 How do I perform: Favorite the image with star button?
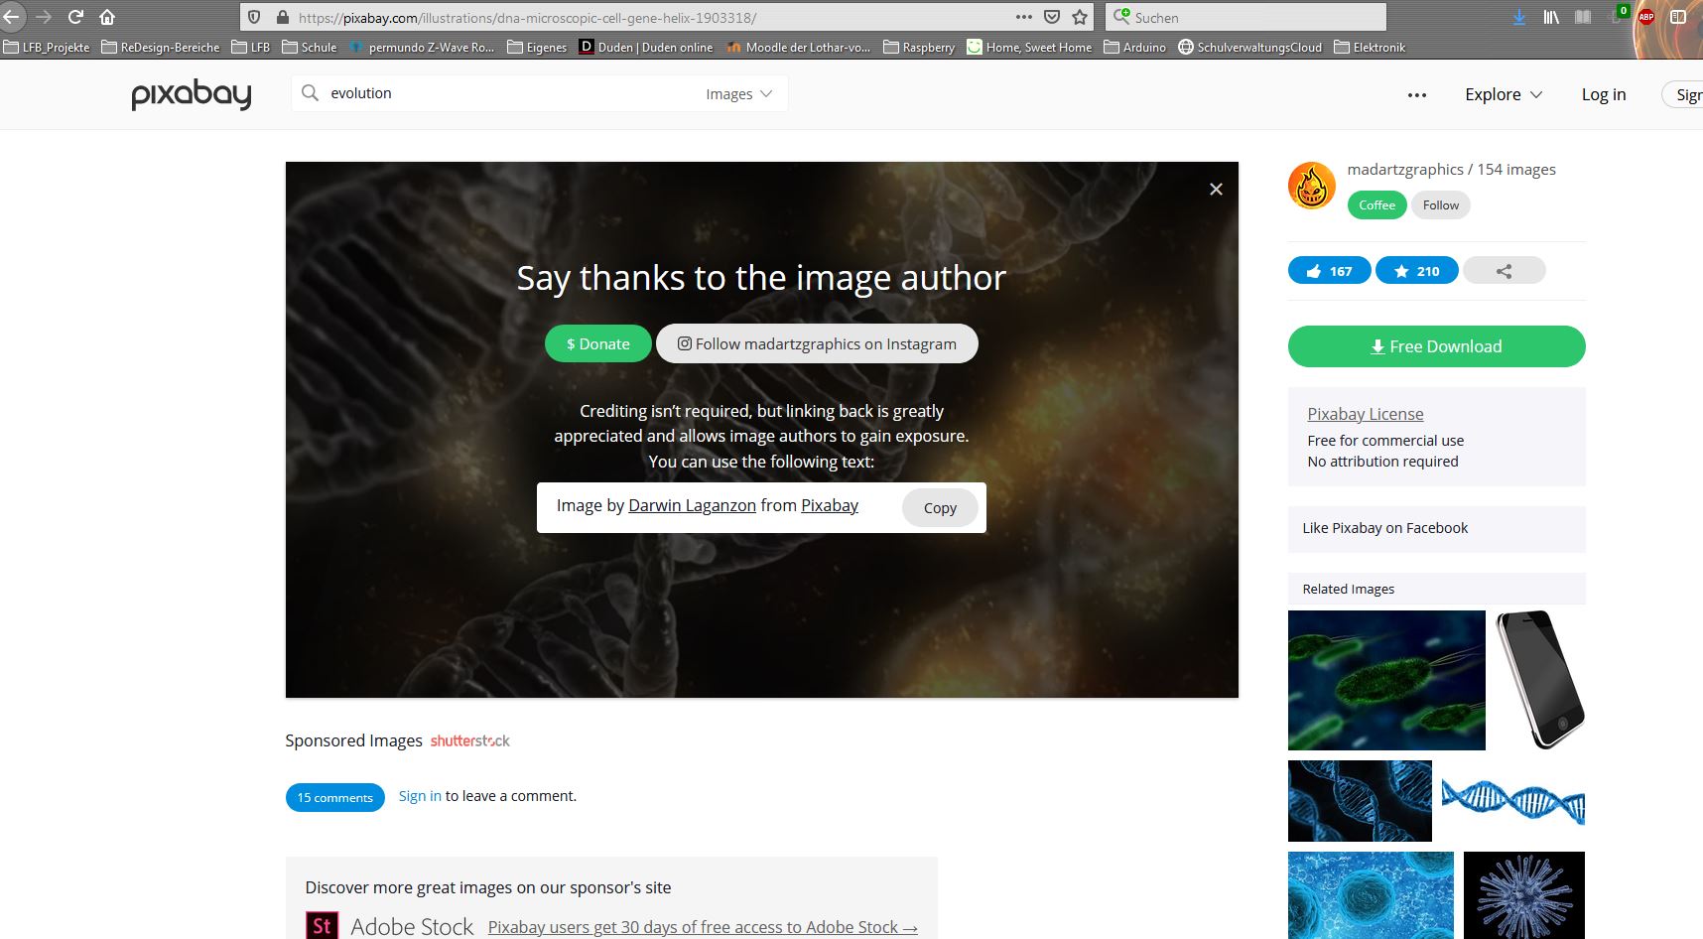(1416, 270)
